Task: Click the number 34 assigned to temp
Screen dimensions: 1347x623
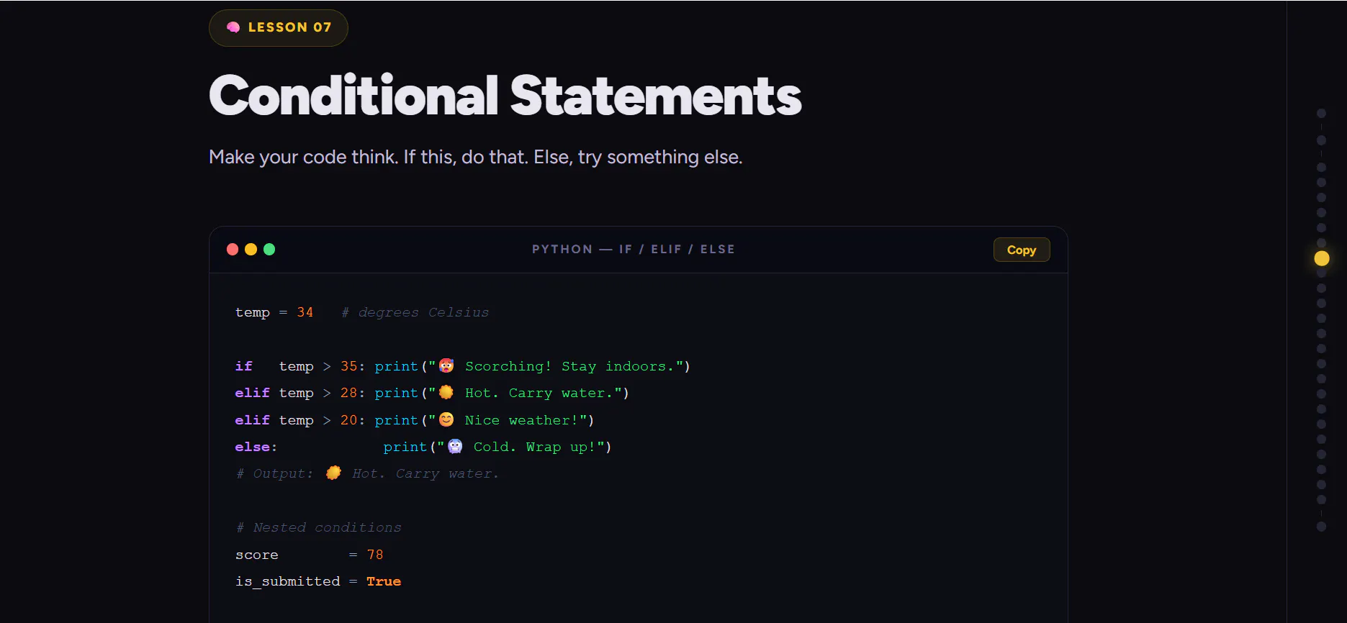Action: pyautogui.click(x=305, y=312)
